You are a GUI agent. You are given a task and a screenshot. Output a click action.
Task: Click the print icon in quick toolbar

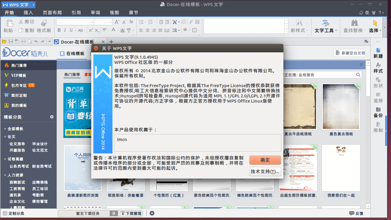(23, 41)
